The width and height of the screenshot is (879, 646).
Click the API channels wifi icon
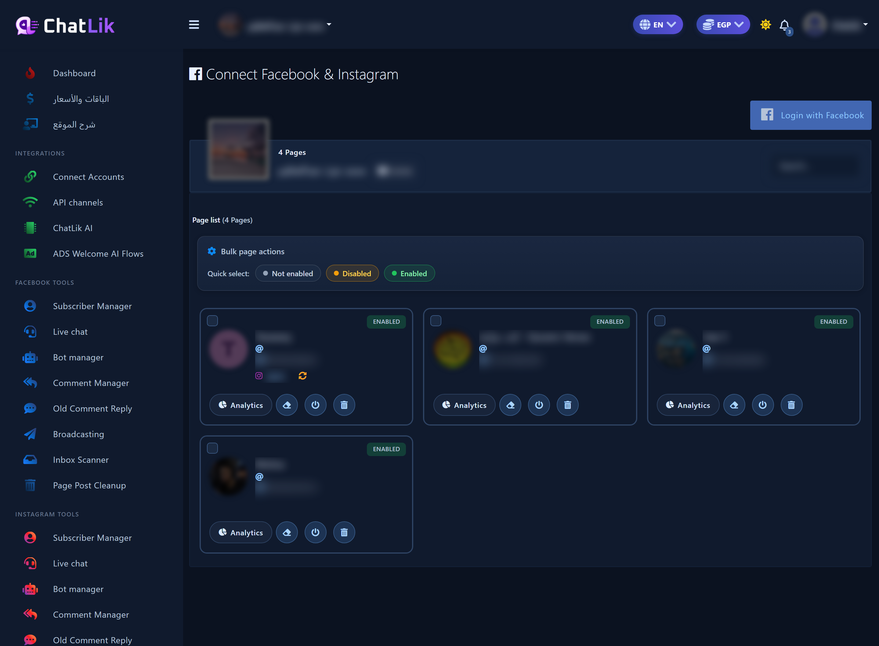(30, 202)
